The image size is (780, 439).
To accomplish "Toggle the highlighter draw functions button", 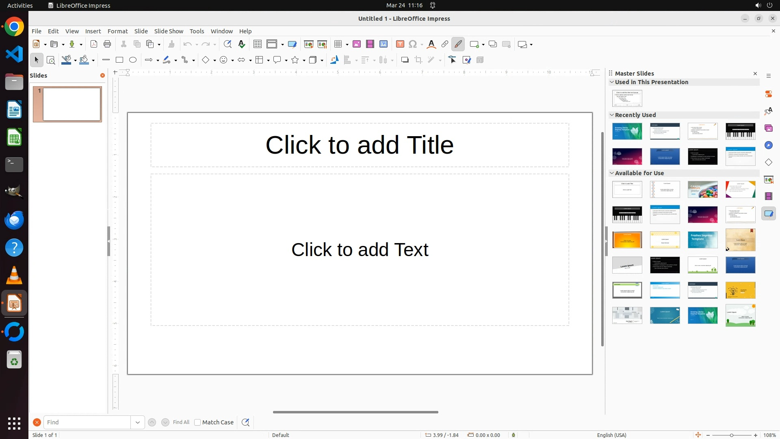I will (x=458, y=44).
